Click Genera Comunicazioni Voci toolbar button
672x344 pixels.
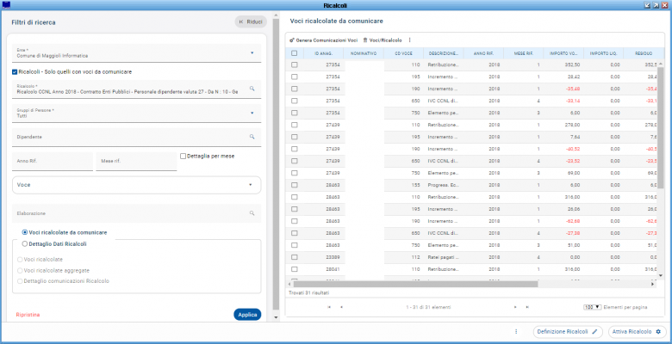[x=324, y=40]
